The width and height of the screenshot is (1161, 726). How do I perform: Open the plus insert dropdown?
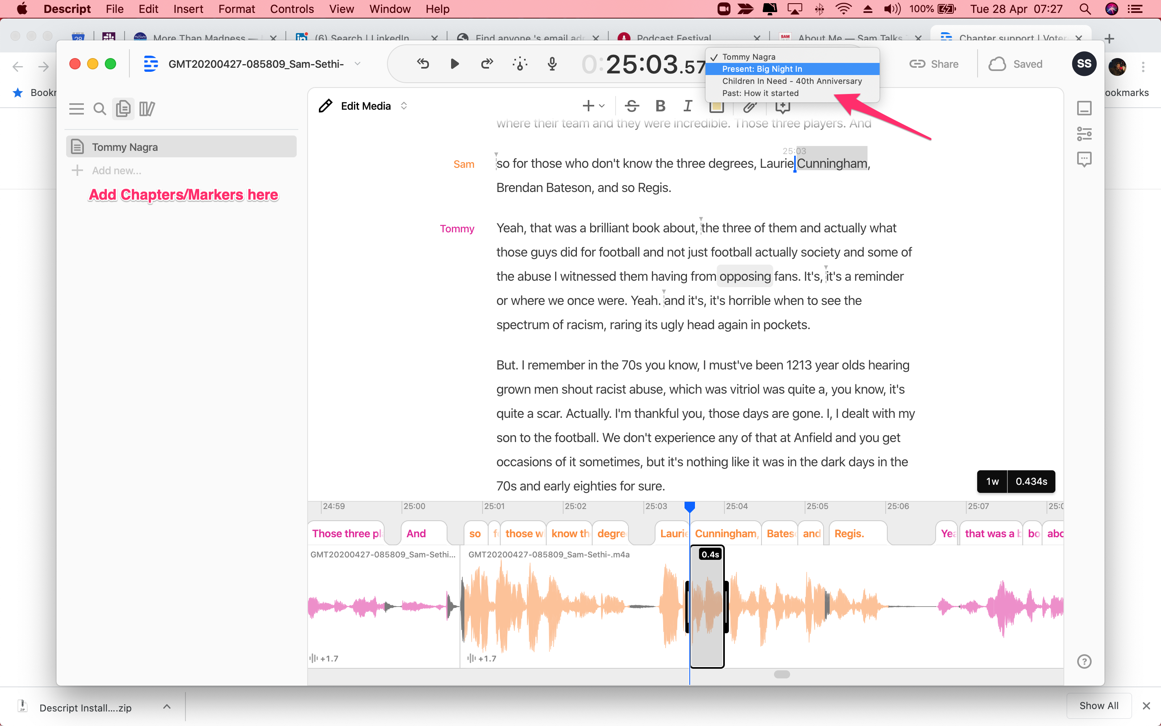coord(593,106)
